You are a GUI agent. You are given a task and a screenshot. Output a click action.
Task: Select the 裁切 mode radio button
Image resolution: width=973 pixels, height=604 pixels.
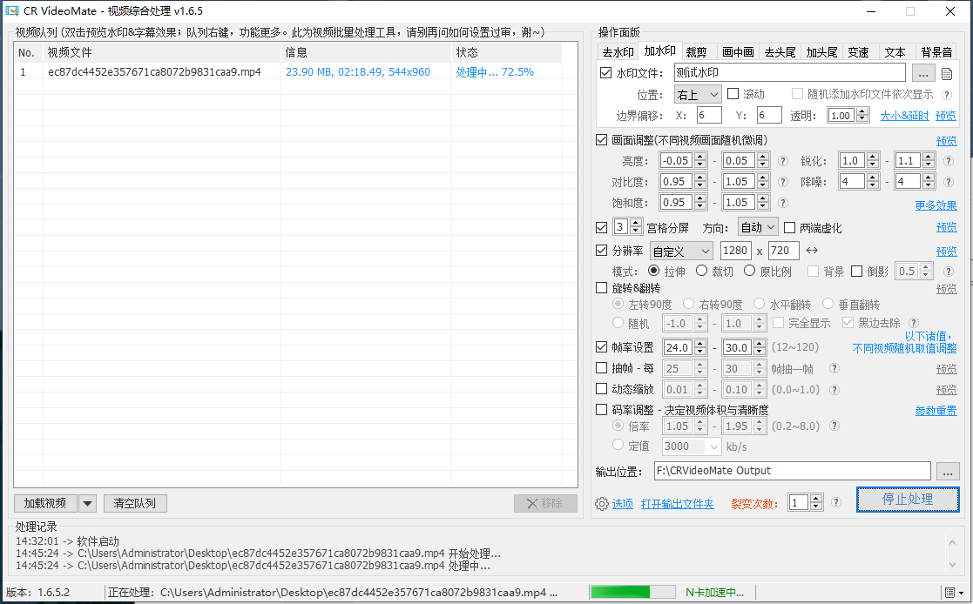tap(701, 271)
